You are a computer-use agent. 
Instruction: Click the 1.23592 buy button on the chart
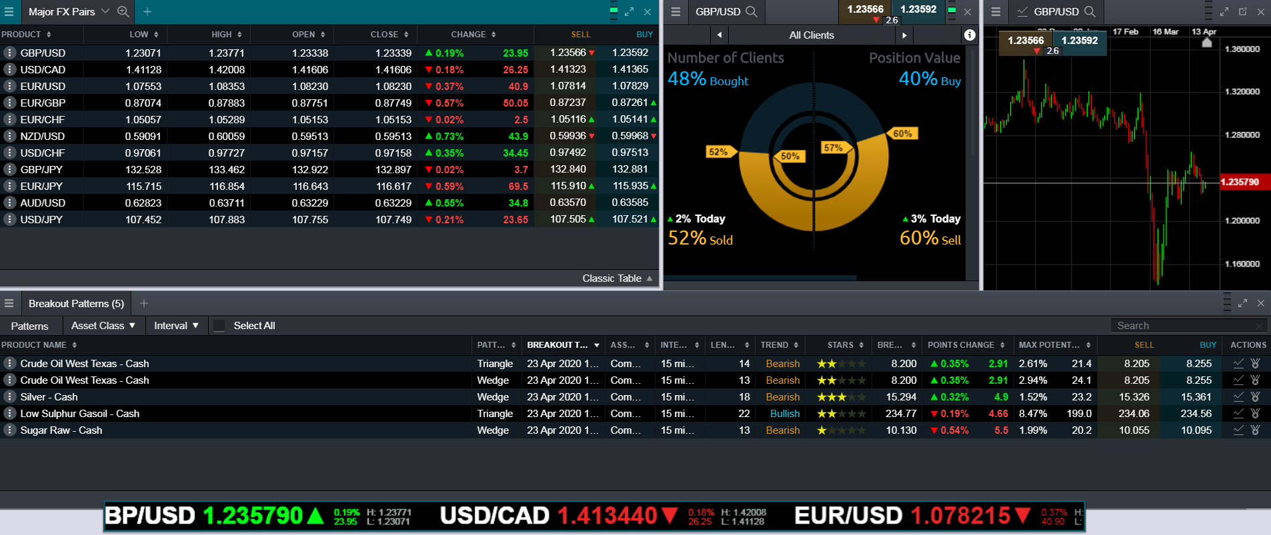[x=1080, y=41]
